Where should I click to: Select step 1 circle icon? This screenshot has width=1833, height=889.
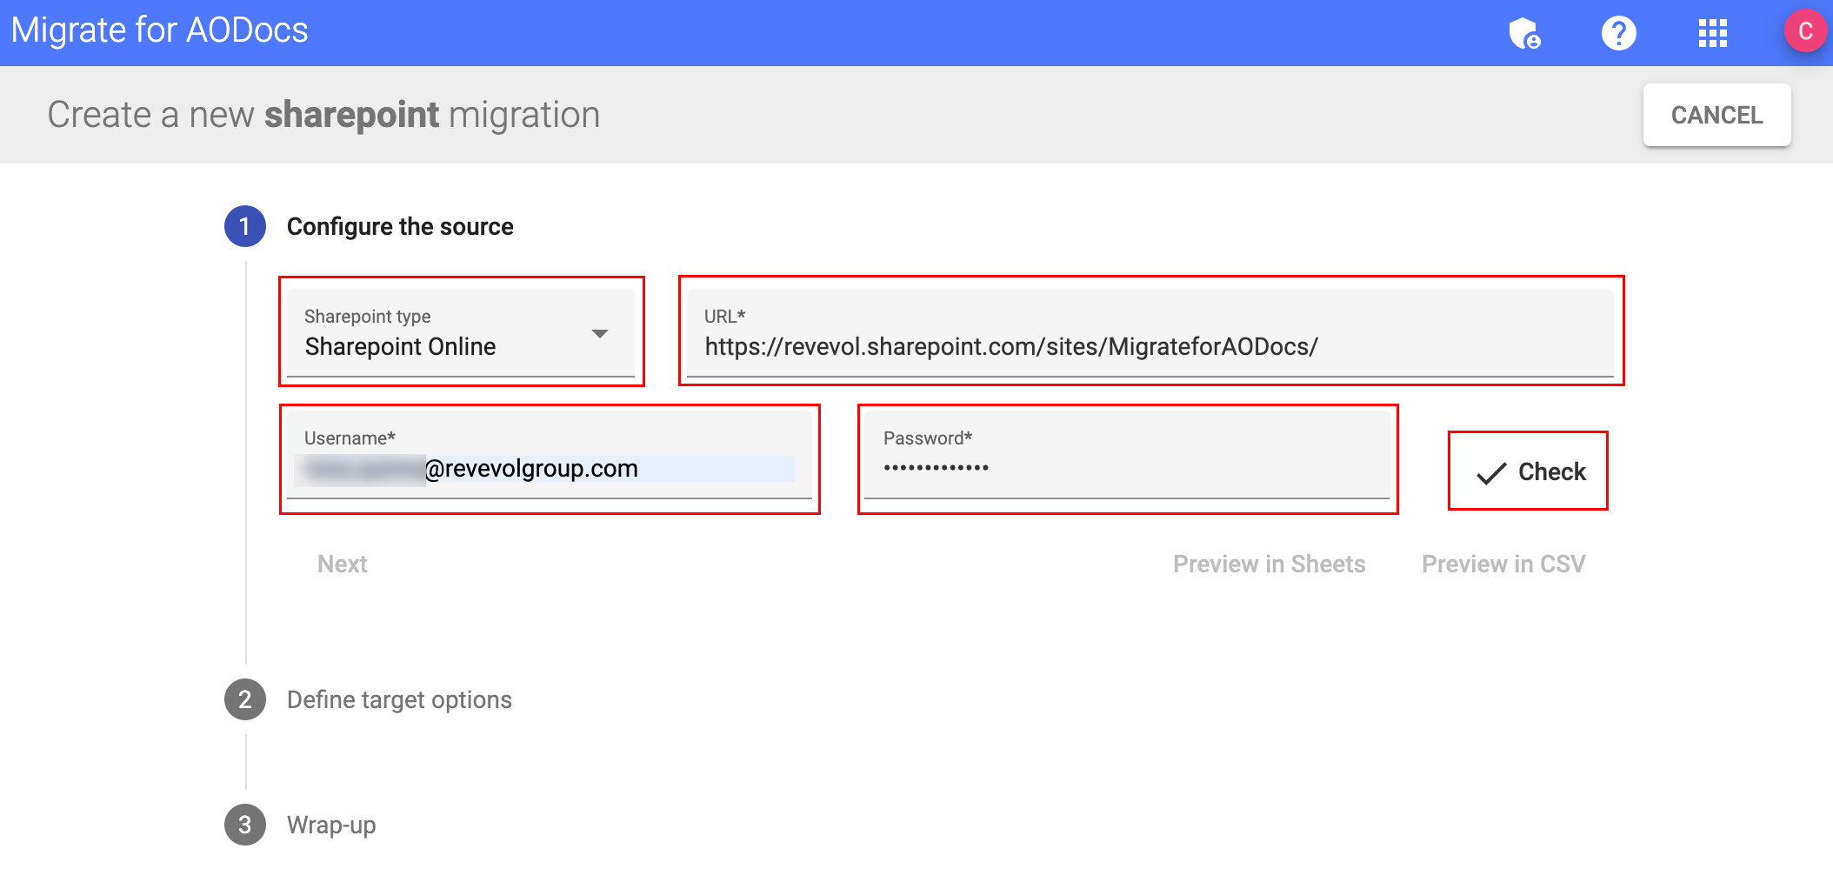(245, 226)
